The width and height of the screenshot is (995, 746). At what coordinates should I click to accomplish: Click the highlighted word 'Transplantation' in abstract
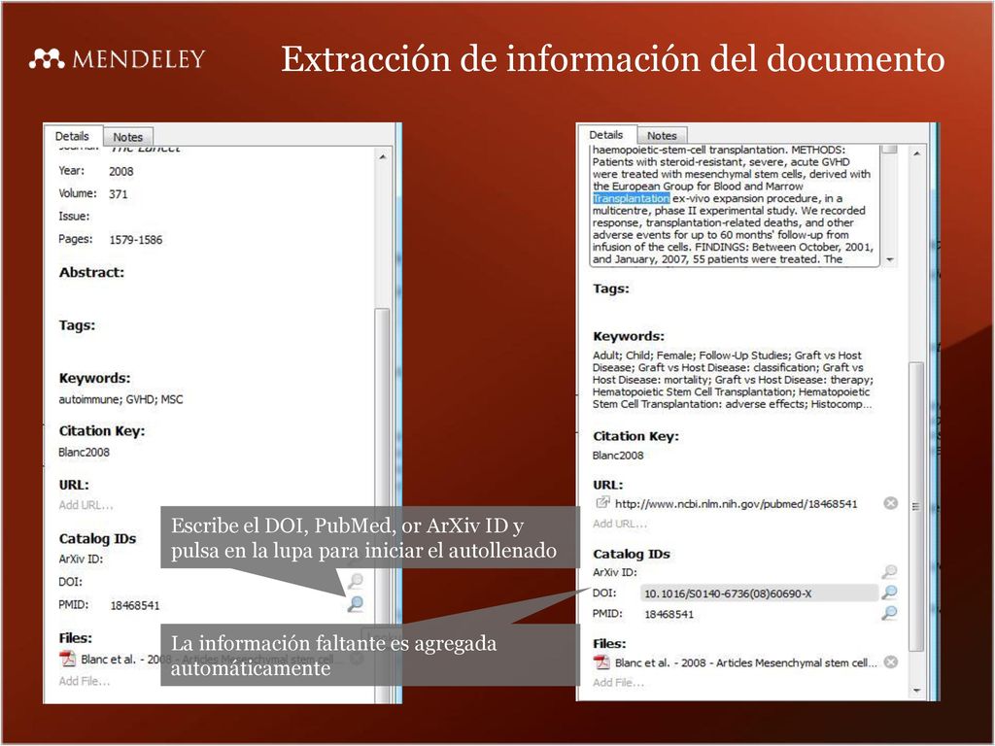631,198
